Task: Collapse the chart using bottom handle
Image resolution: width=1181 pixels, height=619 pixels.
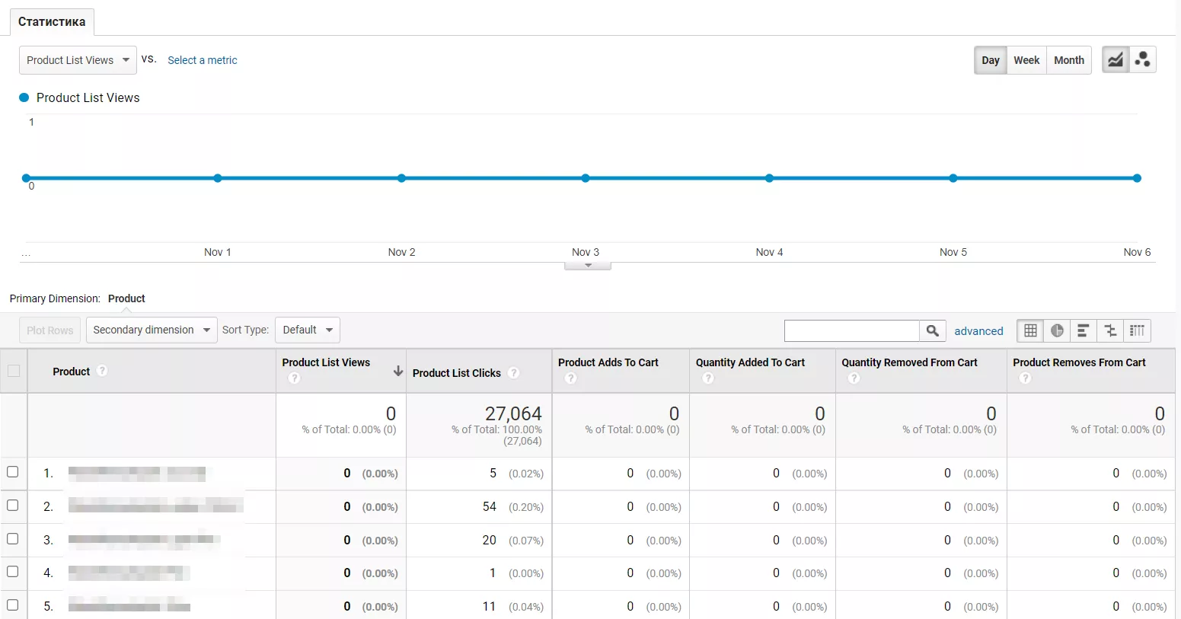Action: (x=588, y=266)
